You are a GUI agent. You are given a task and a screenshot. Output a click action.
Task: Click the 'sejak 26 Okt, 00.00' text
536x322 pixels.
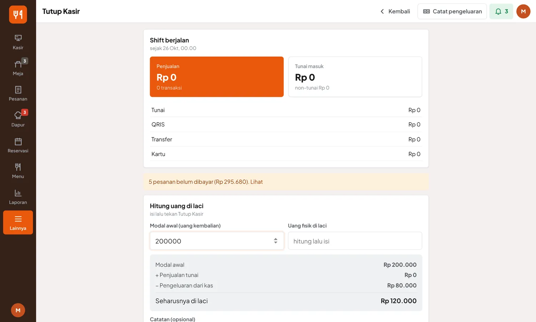pyautogui.click(x=173, y=48)
